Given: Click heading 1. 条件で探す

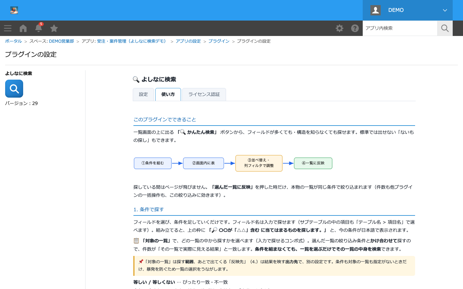Looking at the screenshot, I should coord(149,209).
